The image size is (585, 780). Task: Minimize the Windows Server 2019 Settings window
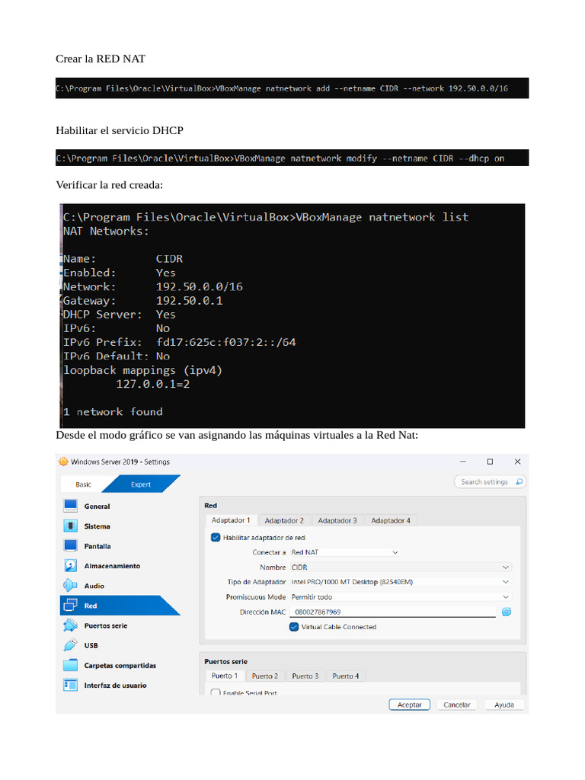462,462
